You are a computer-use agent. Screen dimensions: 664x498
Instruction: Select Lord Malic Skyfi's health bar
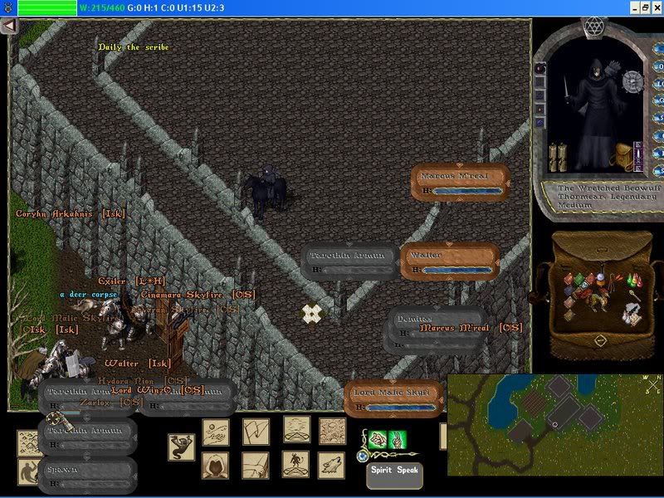(393, 399)
